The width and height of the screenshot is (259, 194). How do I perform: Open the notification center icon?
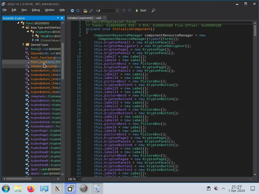coord(253,188)
